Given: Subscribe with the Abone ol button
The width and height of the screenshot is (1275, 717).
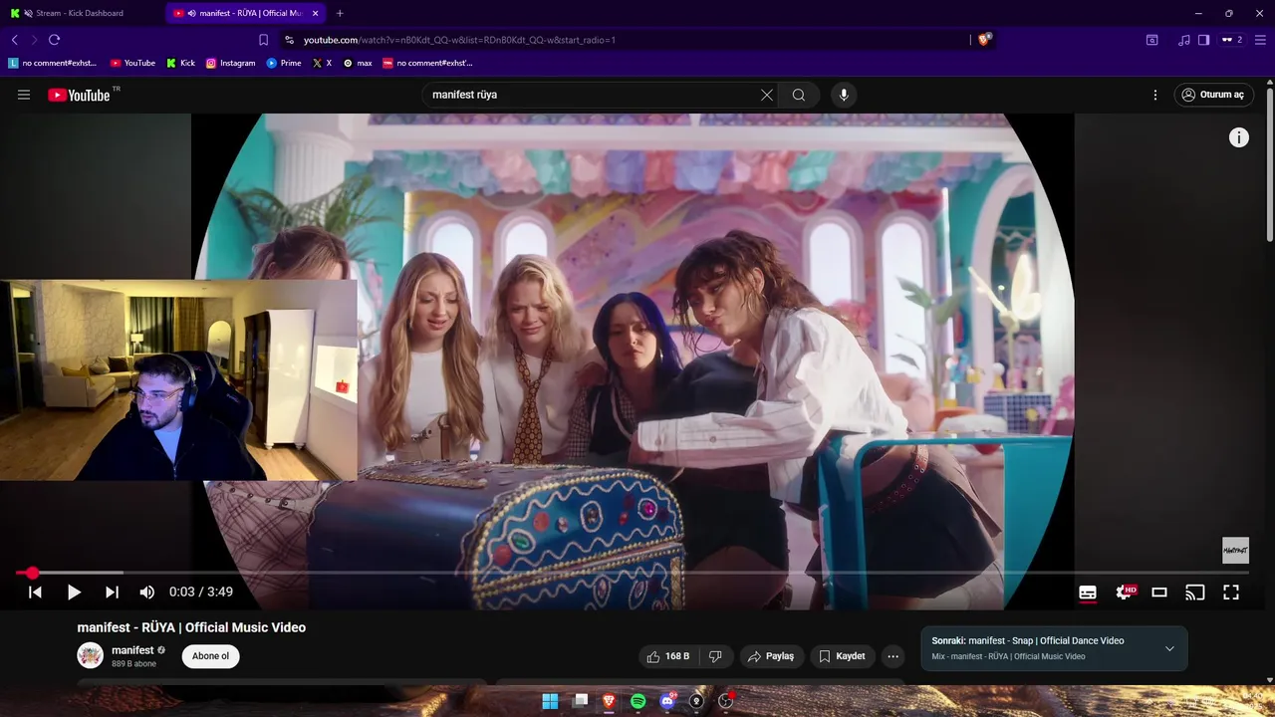Looking at the screenshot, I should tap(210, 656).
